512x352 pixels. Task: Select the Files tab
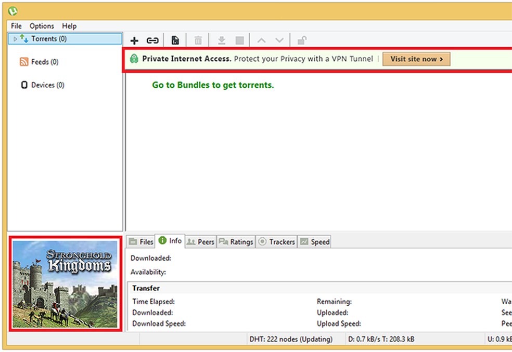point(140,241)
